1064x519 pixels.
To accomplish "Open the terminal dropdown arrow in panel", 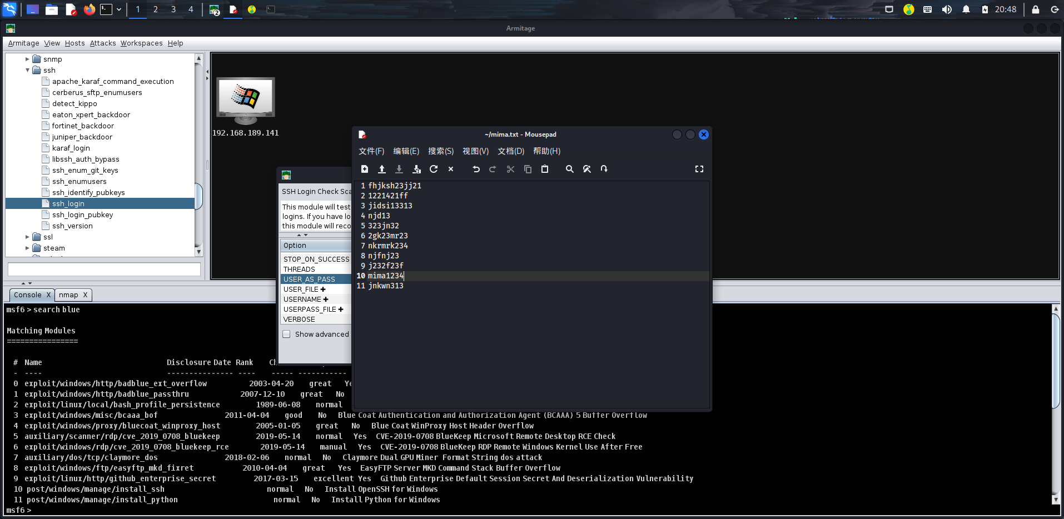I will (118, 9).
